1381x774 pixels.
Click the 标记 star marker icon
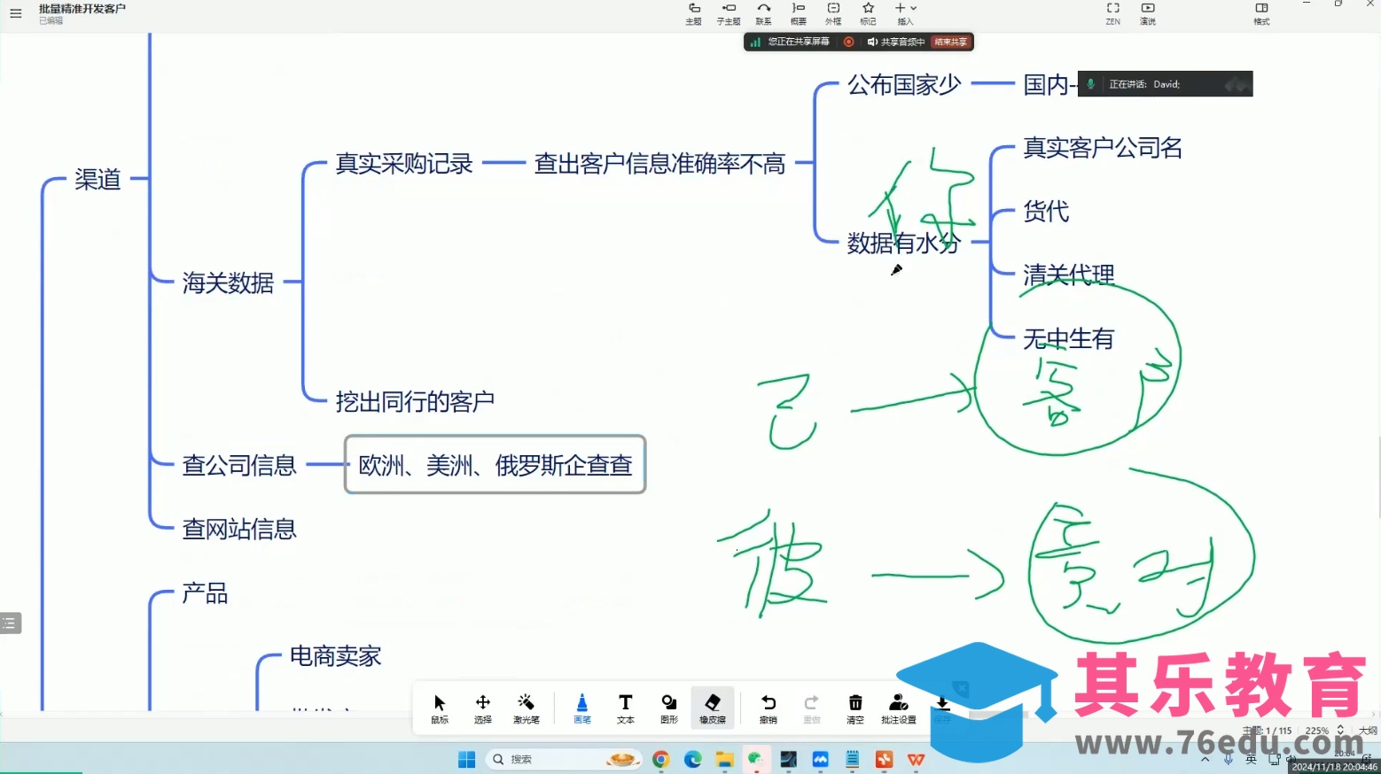pos(868,13)
